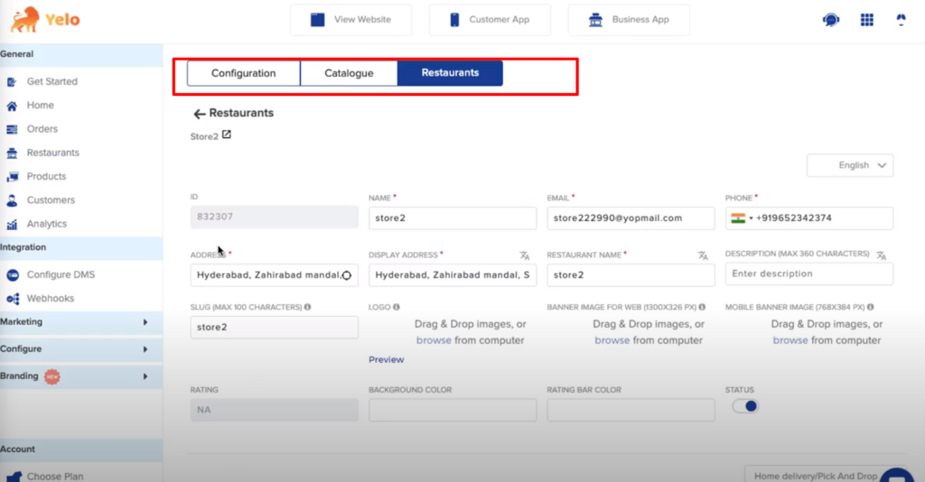Screen dimensions: 925x482
Task: Open the apps grid icon
Action: tap(866, 20)
